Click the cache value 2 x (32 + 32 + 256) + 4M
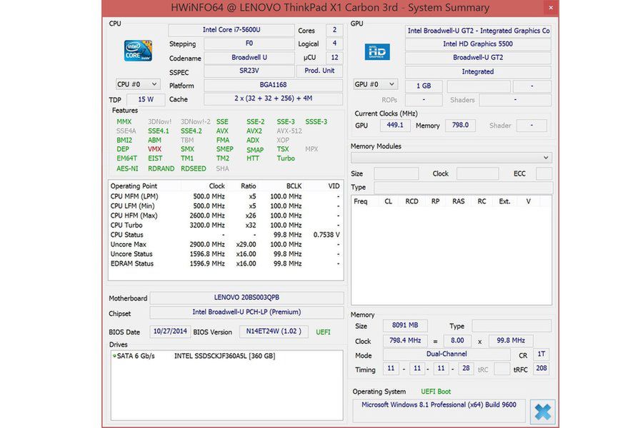This screenshot has width=643, height=428. 273,98
